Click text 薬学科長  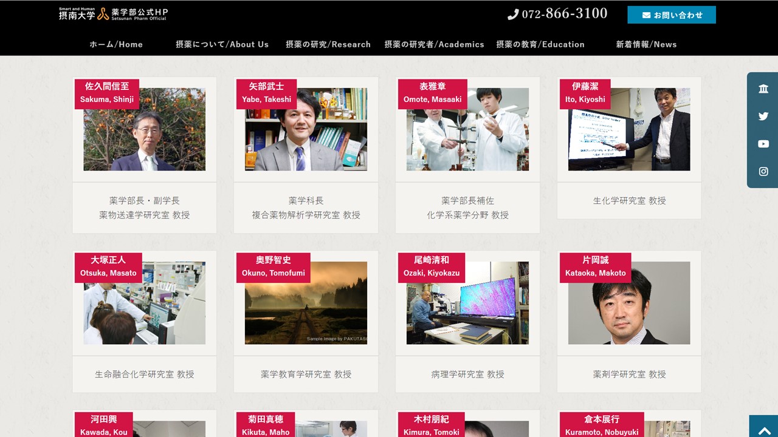click(306, 200)
